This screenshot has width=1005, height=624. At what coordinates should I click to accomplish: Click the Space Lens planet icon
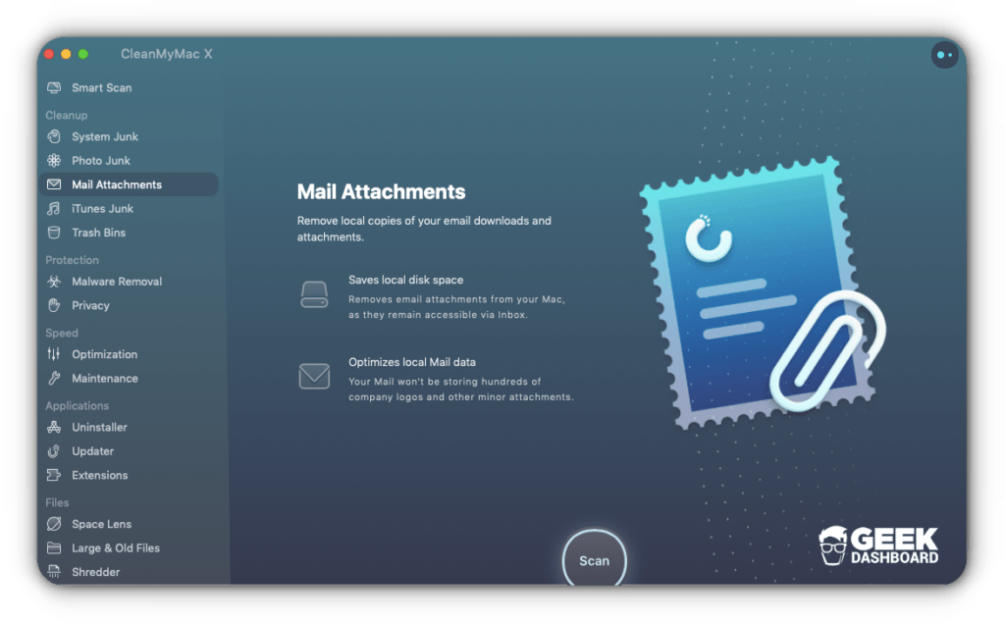coord(54,524)
